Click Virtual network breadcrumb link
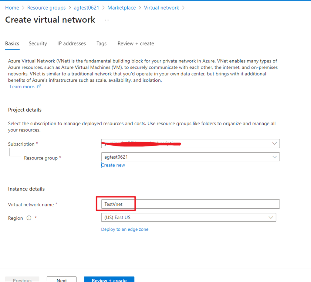Viewport: 311px width, 282px height. 162,8
